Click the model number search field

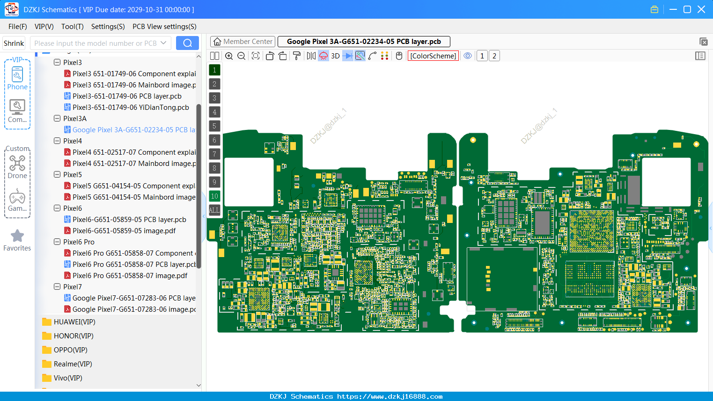click(x=96, y=43)
